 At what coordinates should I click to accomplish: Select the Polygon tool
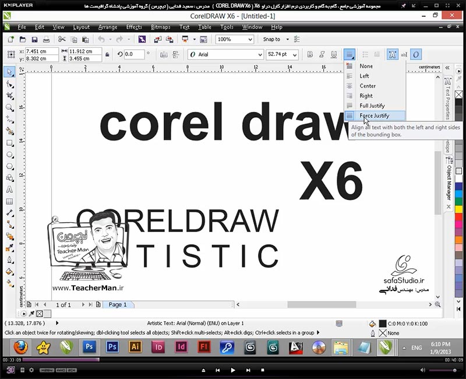pos(9,166)
